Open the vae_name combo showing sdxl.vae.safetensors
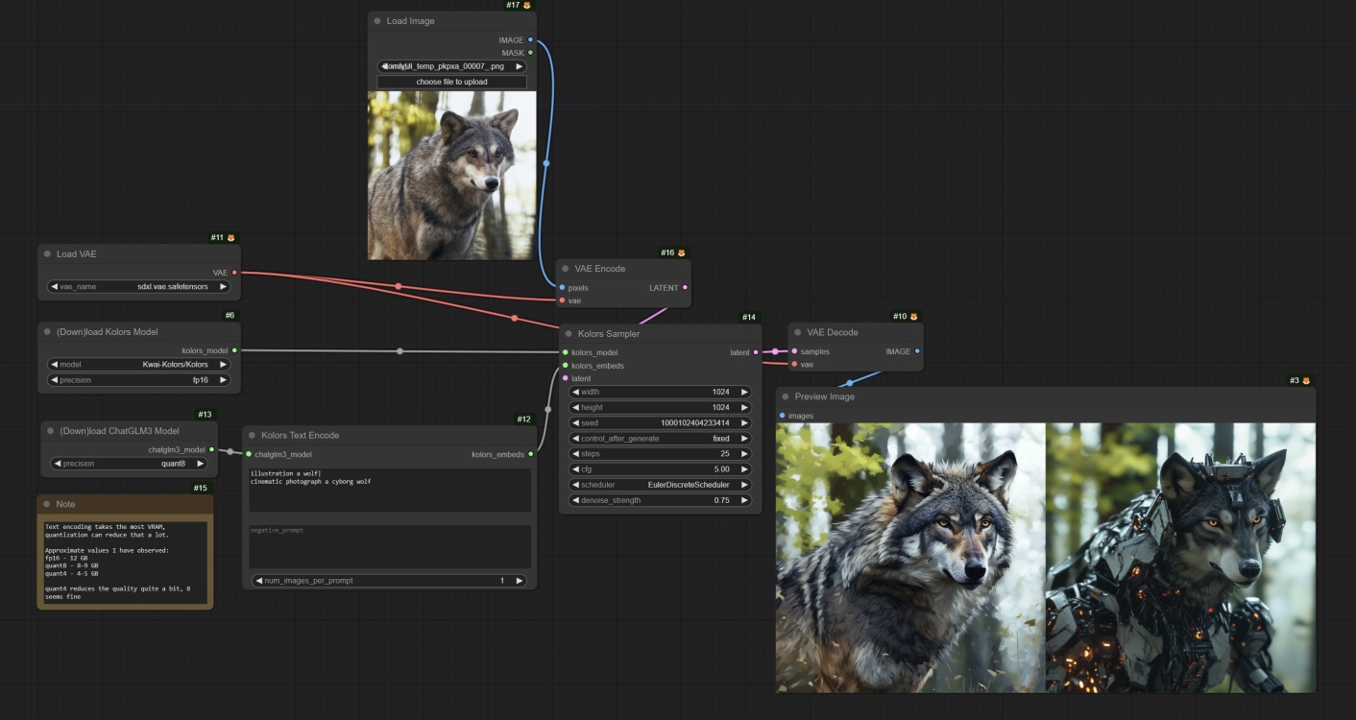Image resolution: width=1356 pixels, height=720 pixels. click(139, 287)
